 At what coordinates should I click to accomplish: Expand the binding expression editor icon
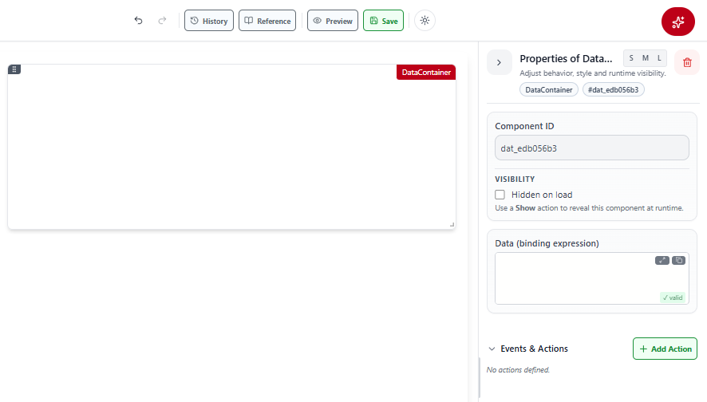click(662, 261)
